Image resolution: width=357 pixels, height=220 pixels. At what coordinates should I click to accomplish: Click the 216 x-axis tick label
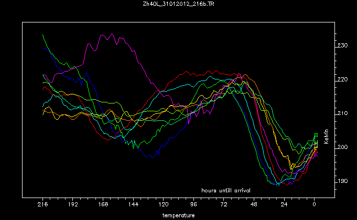42,205
